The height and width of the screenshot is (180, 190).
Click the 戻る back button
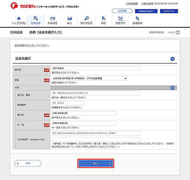coord(28,164)
